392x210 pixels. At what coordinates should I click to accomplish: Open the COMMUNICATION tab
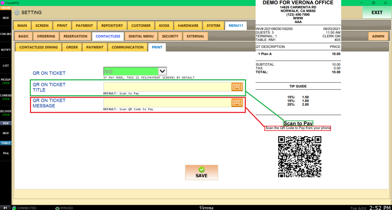(x=127, y=47)
